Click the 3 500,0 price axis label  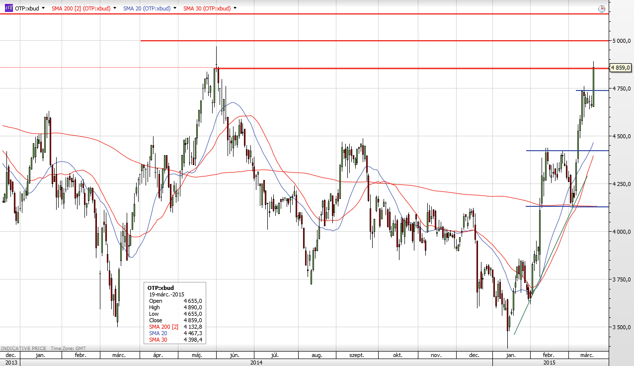(x=622, y=327)
